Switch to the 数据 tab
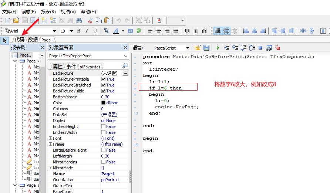Viewport: 330px width, 193px height. [x=33, y=40]
